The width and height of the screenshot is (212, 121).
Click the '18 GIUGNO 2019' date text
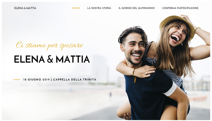(37, 80)
